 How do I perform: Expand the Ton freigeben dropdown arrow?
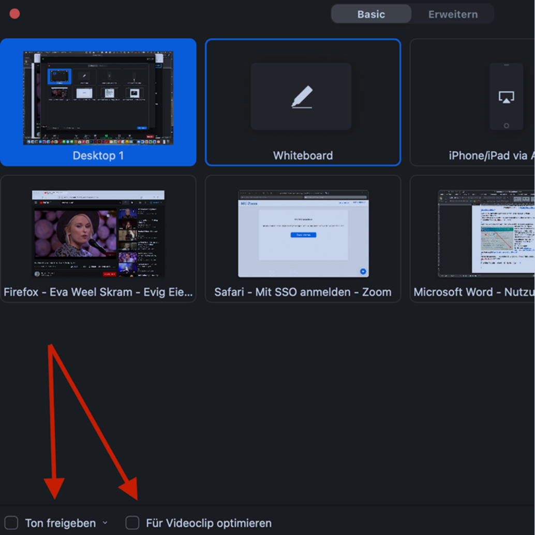105,523
